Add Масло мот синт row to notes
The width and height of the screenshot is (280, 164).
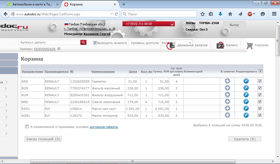227,108
